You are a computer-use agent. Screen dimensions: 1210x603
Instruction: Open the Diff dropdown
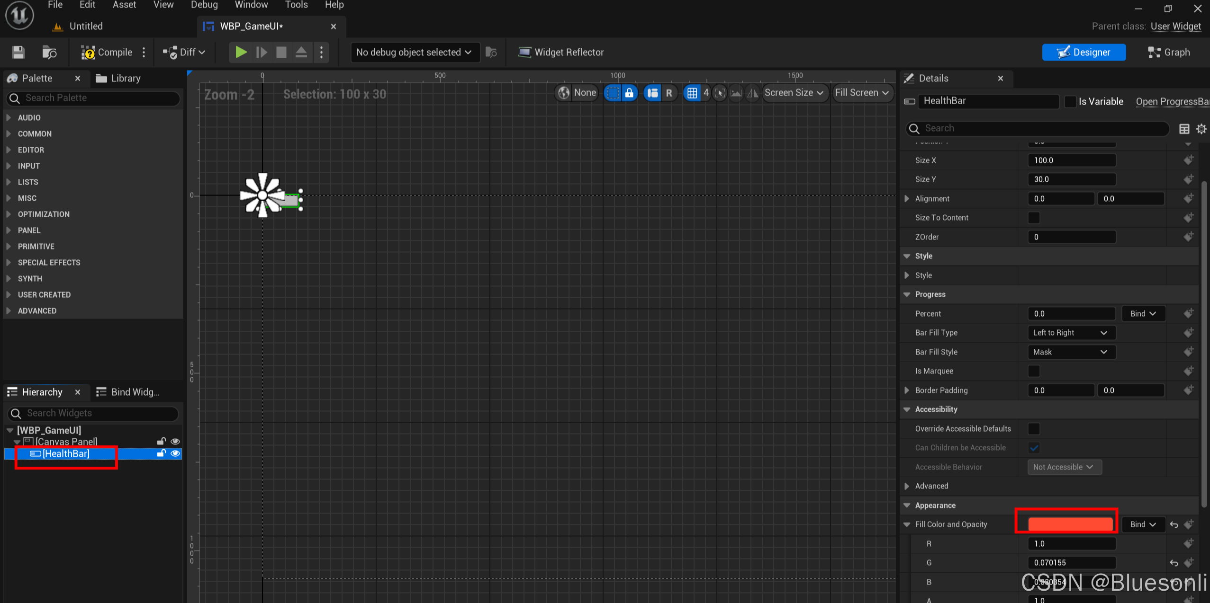(184, 52)
